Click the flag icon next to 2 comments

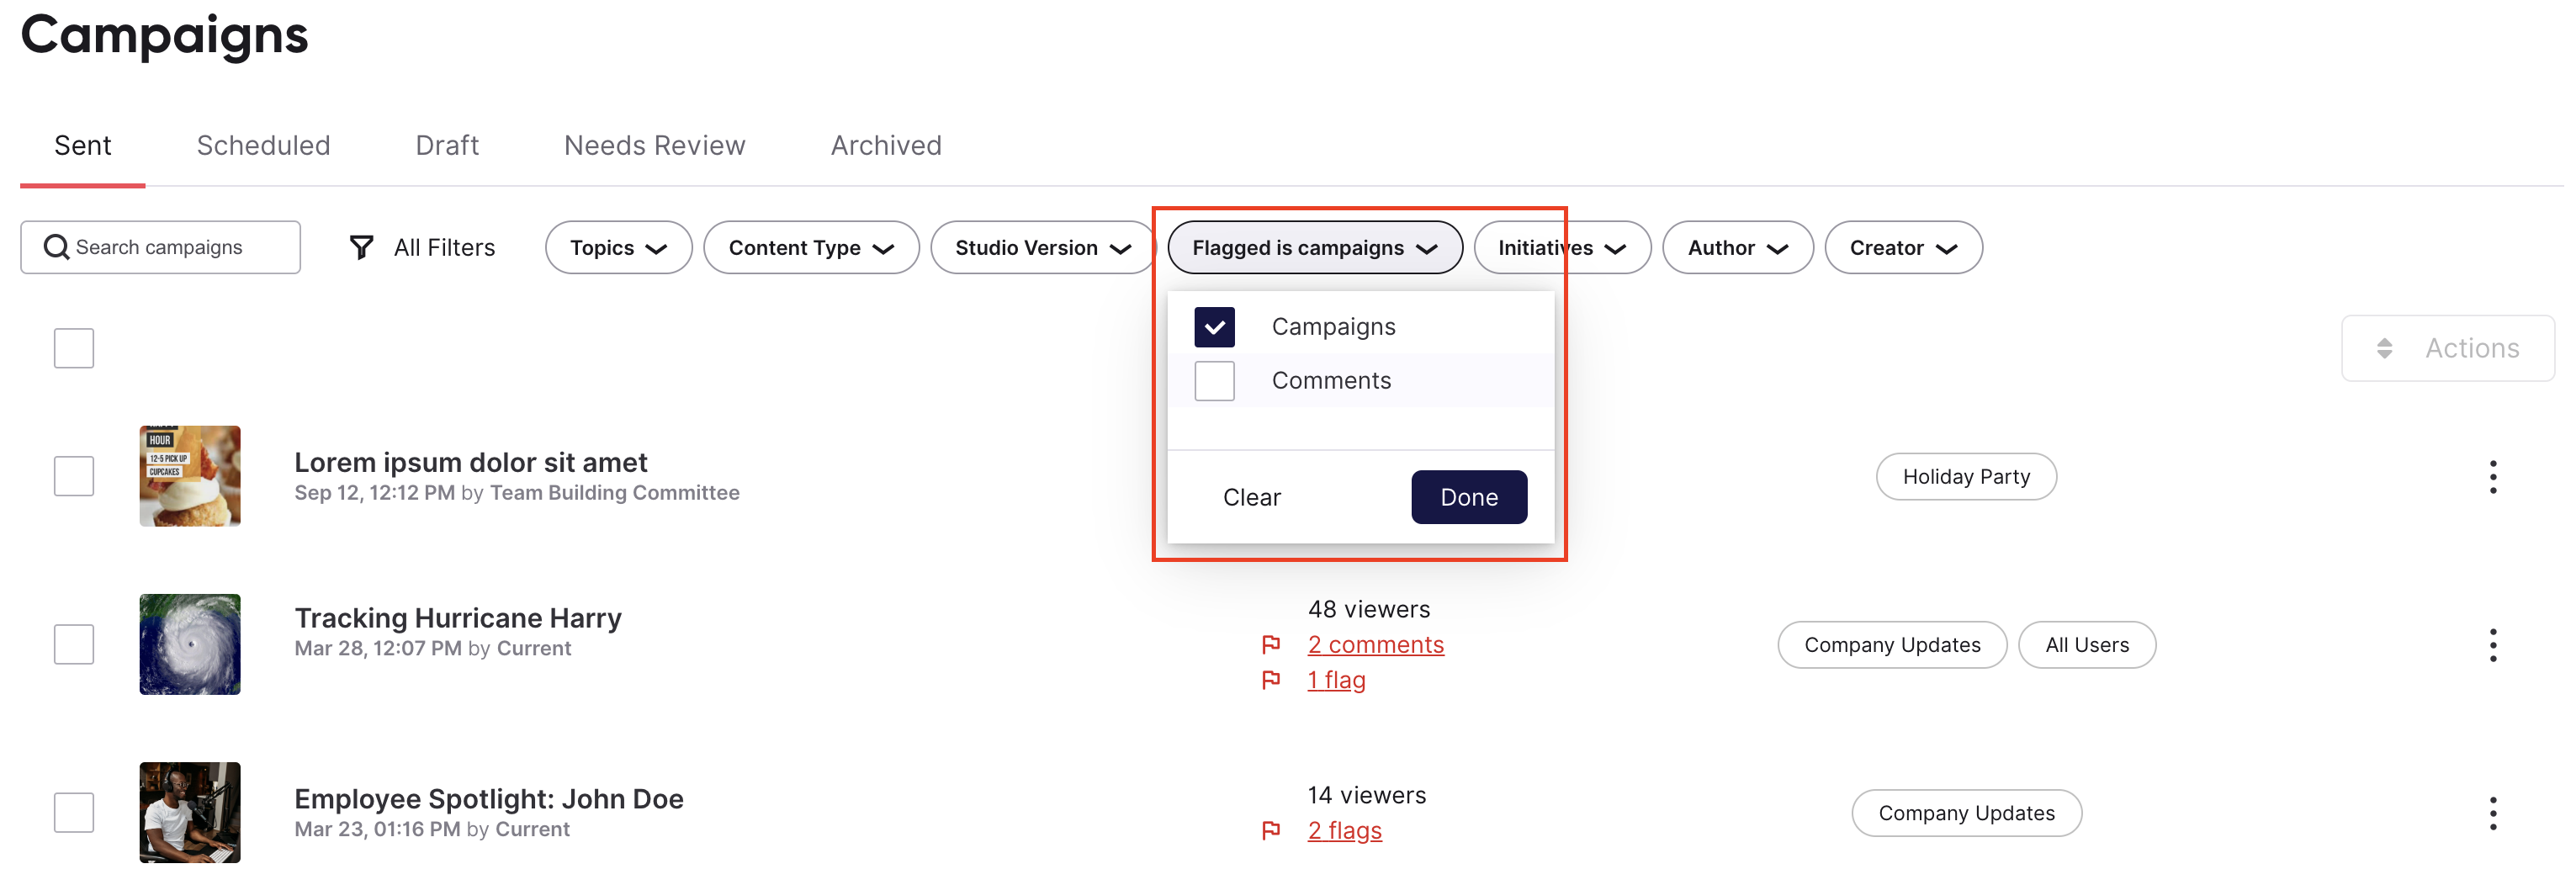(x=1271, y=644)
